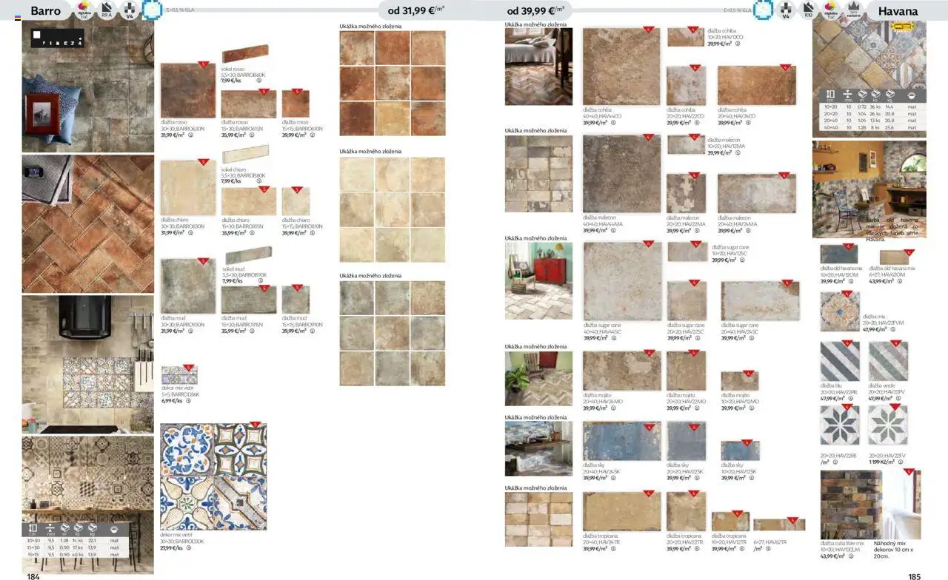Open the dekor mix vietri 30×30 tile image

tap(213, 476)
